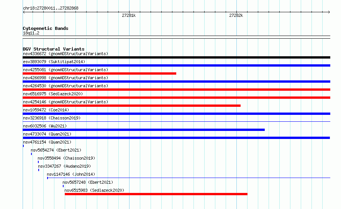This screenshot has width=341, height=209.
Task: Click the chr18:27280011..27282868 coordinates text
Action: (51, 8)
